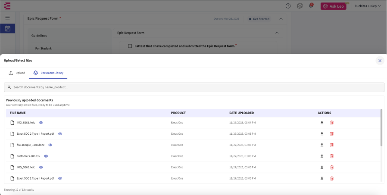Viewport: 387px width, 195px height.
Task: Download the customers-100.csv file
Action: [321, 156]
